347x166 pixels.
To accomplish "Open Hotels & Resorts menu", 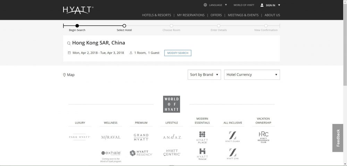I will coord(156,15).
